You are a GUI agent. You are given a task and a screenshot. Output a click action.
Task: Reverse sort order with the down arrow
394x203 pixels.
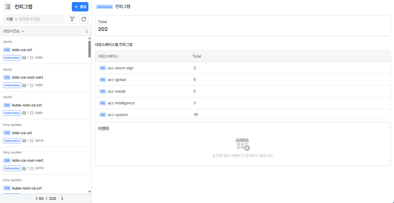(87, 31)
